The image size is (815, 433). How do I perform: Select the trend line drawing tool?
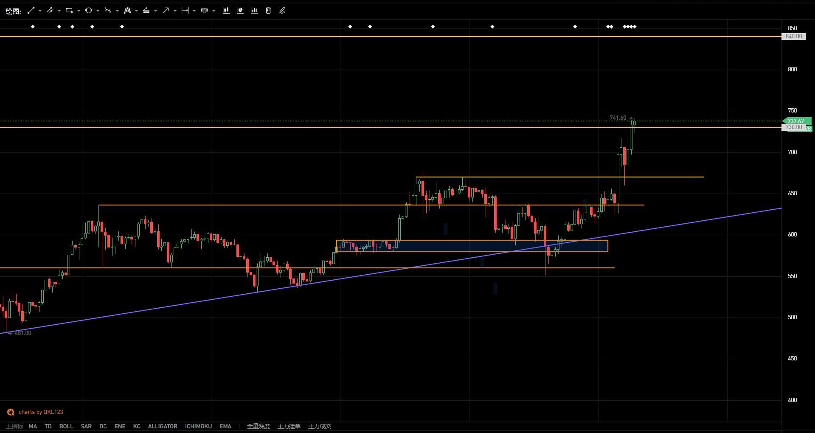point(31,11)
